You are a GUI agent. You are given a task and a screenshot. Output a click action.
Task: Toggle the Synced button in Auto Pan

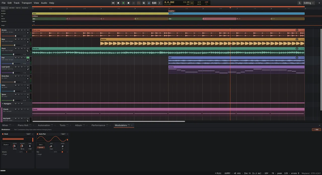tap(41, 147)
